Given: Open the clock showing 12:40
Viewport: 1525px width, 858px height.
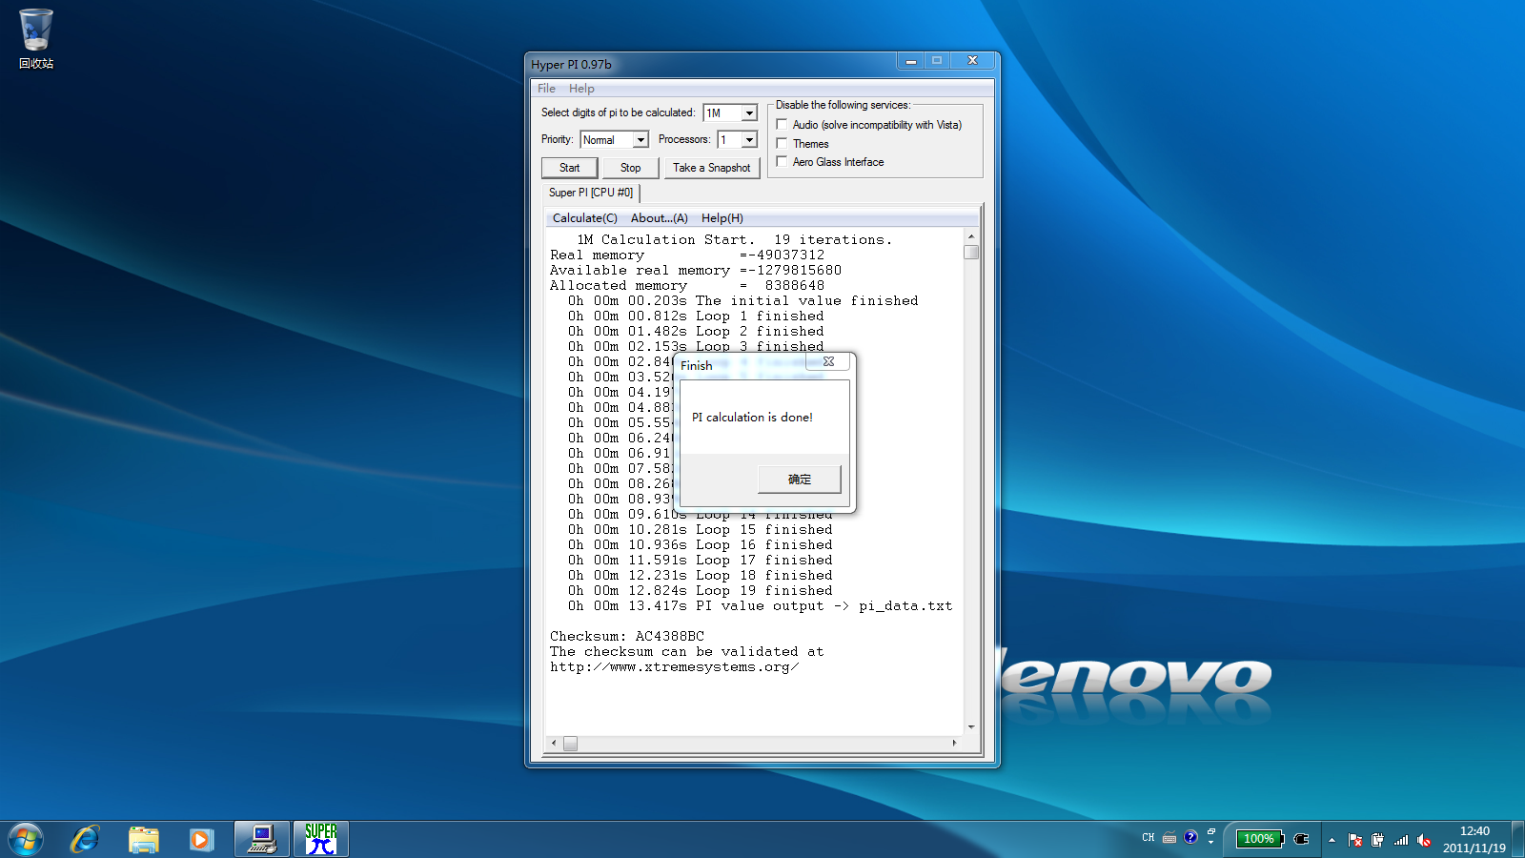Looking at the screenshot, I should pyautogui.click(x=1474, y=839).
